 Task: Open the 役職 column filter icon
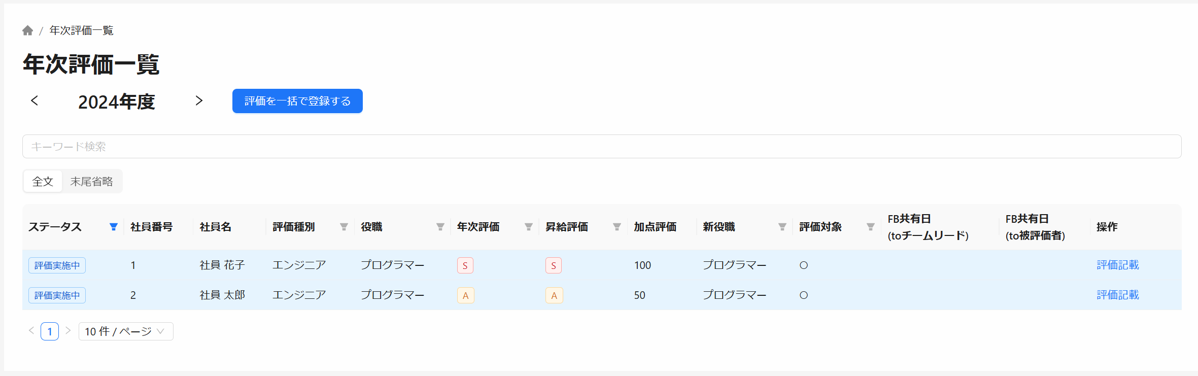click(440, 227)
